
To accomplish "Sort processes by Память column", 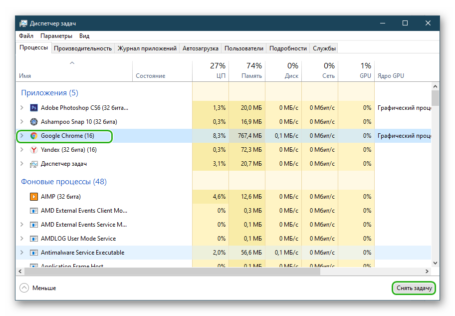I will point(247,71).
